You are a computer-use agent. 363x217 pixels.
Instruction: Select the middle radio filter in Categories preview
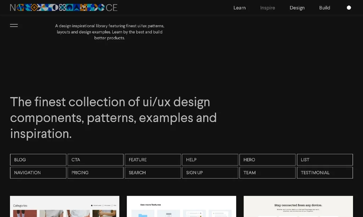point(103,205)
